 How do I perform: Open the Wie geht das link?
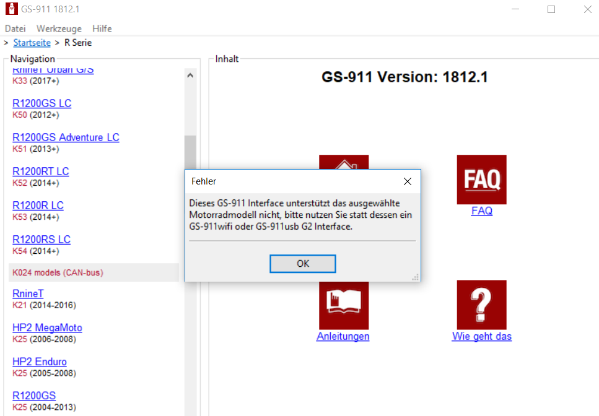coord(481,336)
